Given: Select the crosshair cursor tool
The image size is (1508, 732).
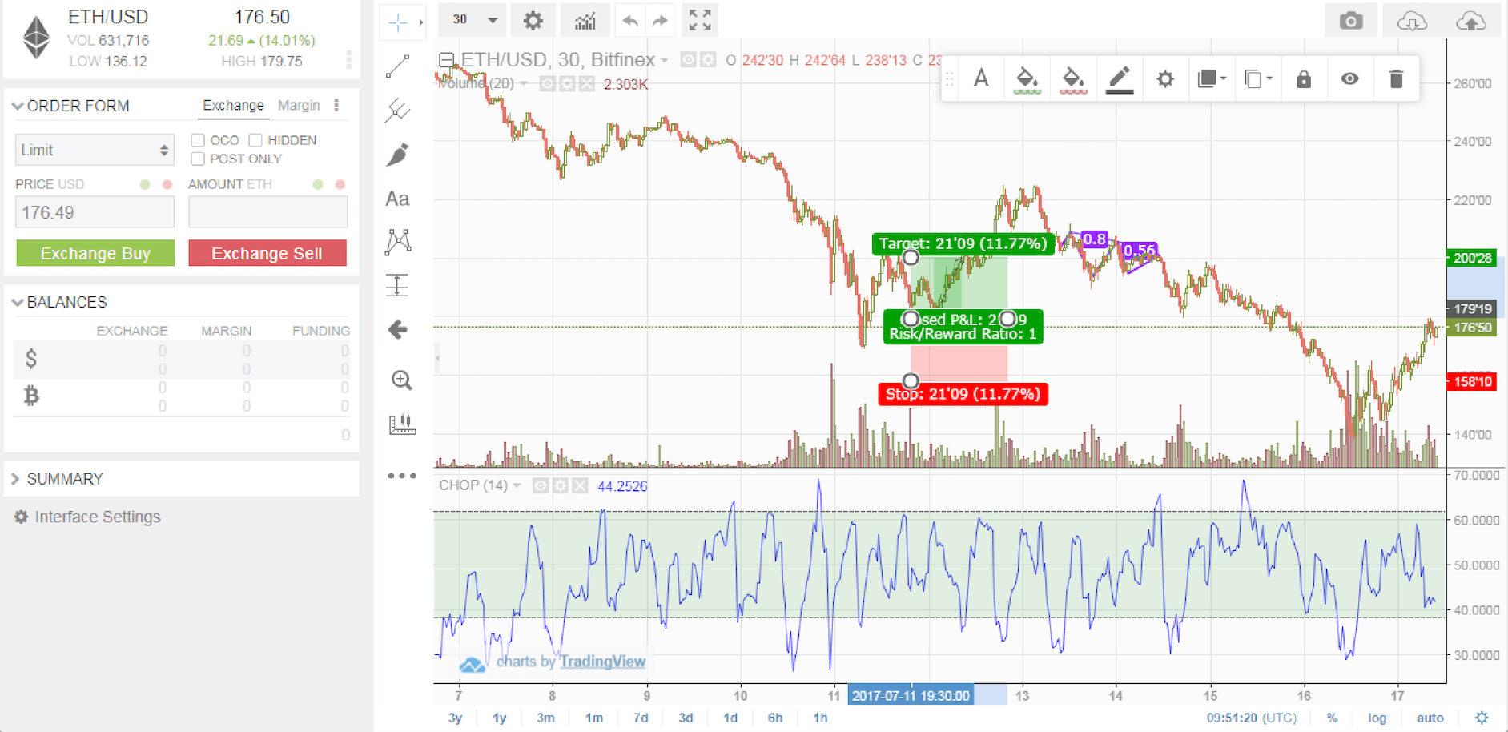Looking at the screenshot, I should coord(398,22).
